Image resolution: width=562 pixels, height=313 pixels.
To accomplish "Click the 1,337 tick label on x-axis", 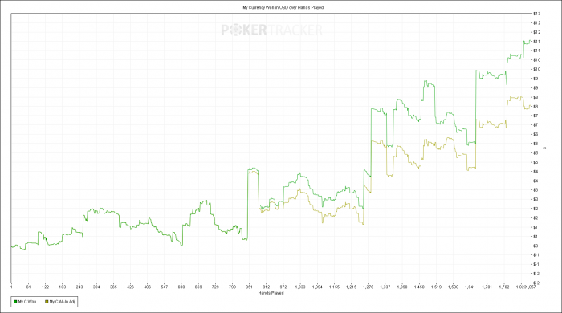I will pyautogui.click(x=385, y=287).
